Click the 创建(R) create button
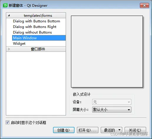This screenshot has height=139, width=152. (64, 130)
